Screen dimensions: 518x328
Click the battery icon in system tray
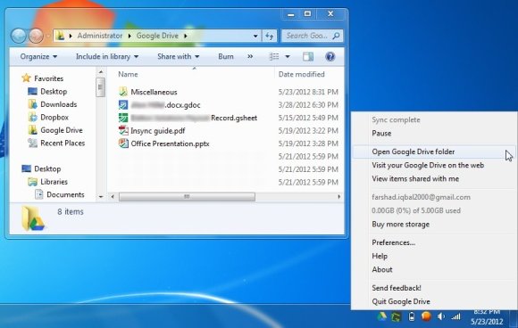(x=412, y=316)
